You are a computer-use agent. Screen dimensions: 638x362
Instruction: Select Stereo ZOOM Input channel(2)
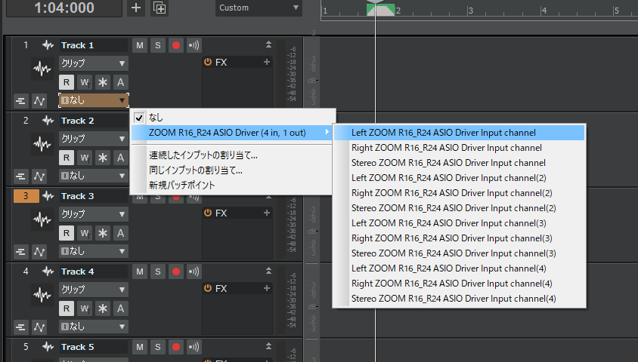(x=460, y=208)
